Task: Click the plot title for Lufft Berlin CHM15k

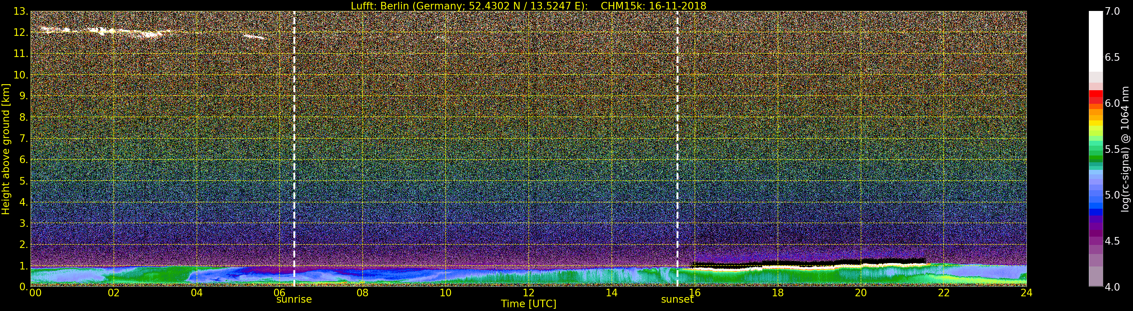Action: (x=528, y=6)
